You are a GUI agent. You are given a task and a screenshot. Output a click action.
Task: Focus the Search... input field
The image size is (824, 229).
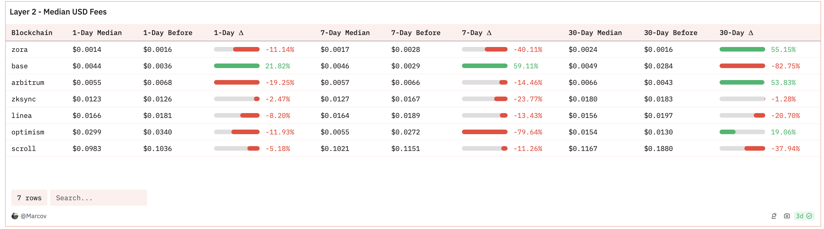(x=98, y=198)
